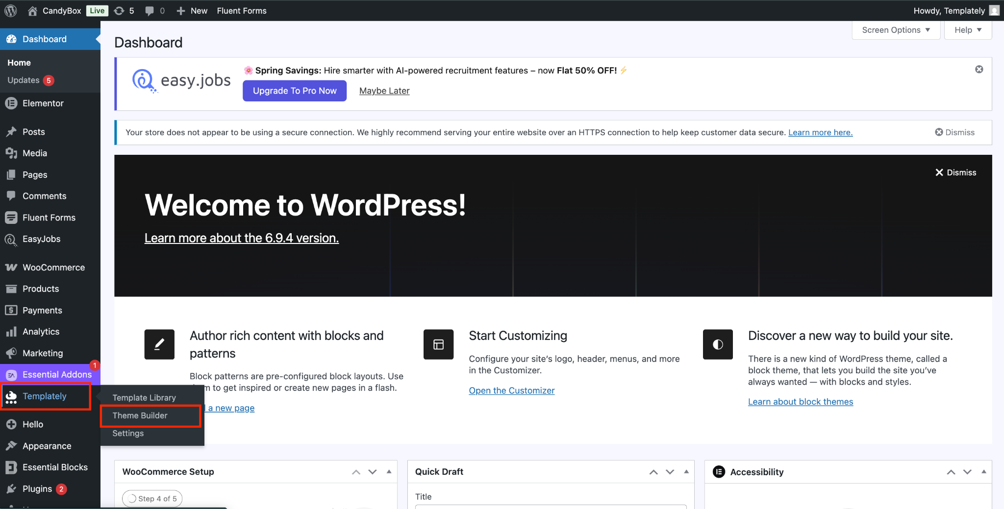Move Accessibility widget down

(x=967, y=472)
